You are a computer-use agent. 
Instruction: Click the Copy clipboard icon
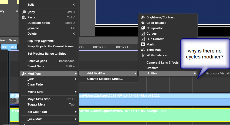(24, 12)
